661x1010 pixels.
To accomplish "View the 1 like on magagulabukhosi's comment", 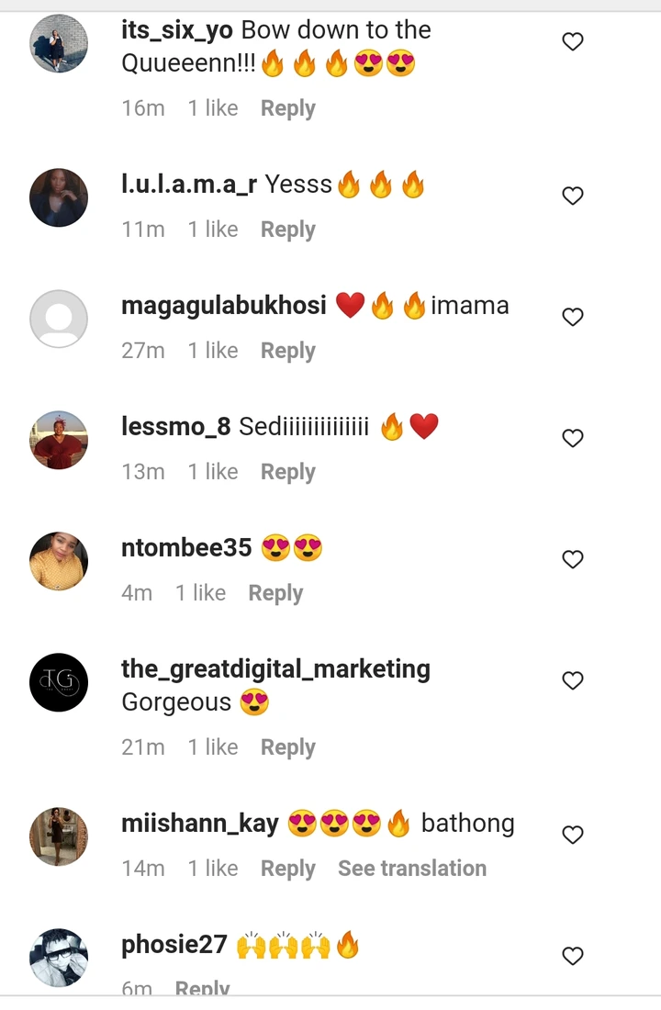I will (213, 351).
